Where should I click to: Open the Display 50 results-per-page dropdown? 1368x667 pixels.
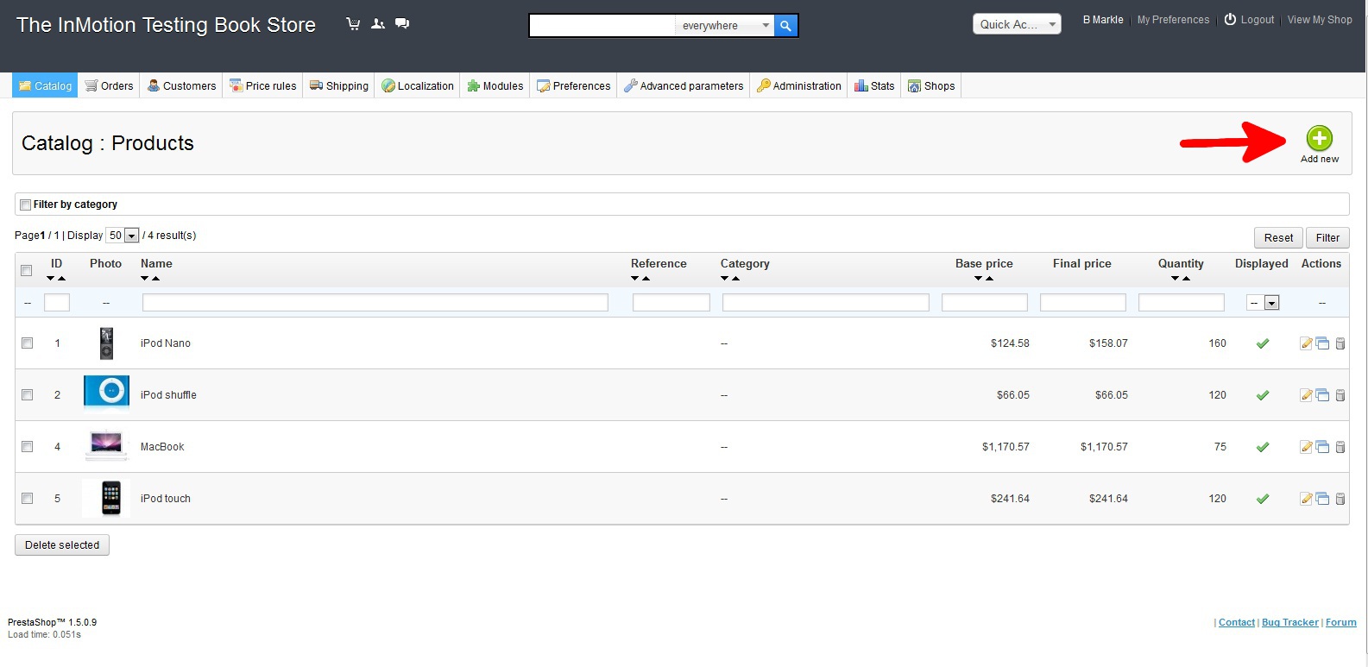click(x=123, y=236)
